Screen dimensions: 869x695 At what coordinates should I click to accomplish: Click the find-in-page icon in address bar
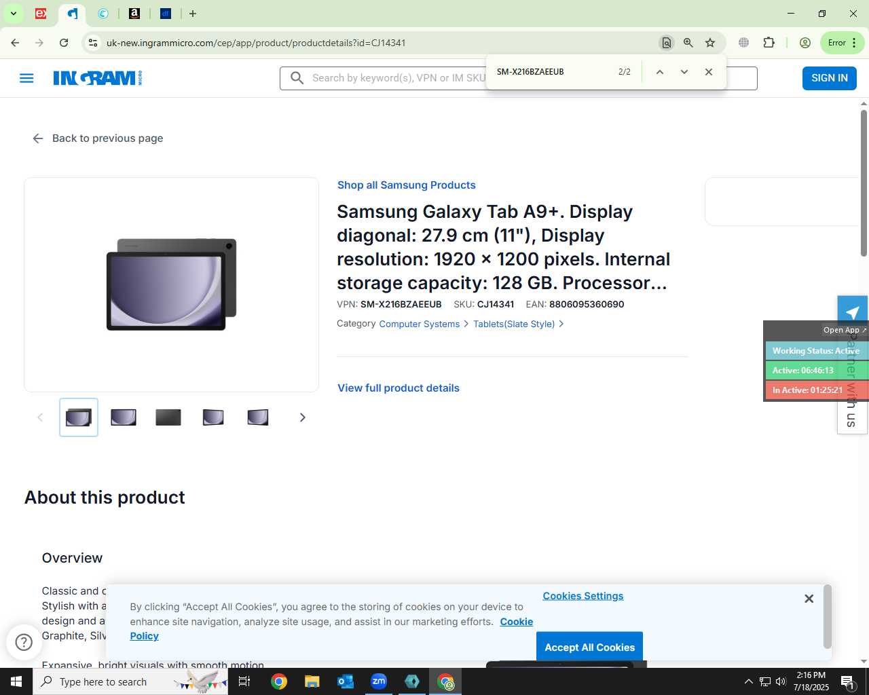click(x=667, y=43)
